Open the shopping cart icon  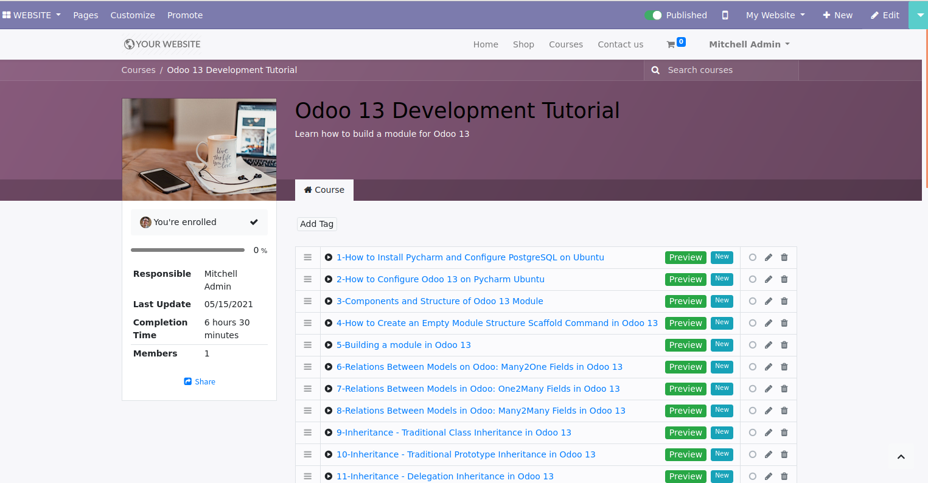(x=671, y=44)
